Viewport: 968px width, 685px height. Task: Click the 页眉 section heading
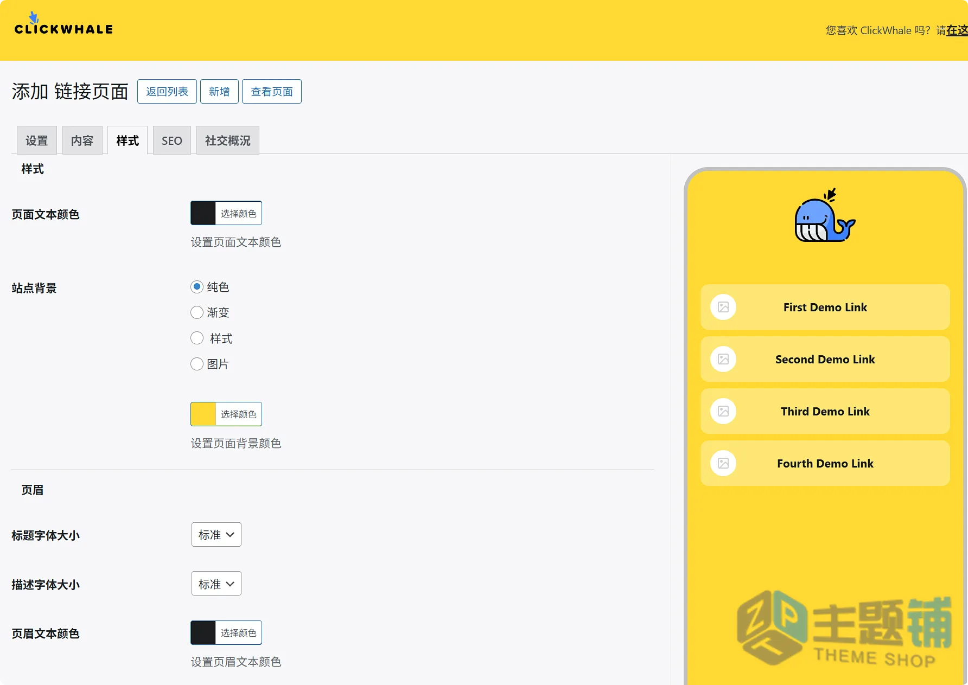point(33,490)
